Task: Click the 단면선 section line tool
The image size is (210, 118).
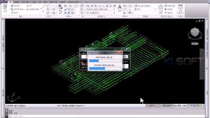Action: tap(169, 9)
